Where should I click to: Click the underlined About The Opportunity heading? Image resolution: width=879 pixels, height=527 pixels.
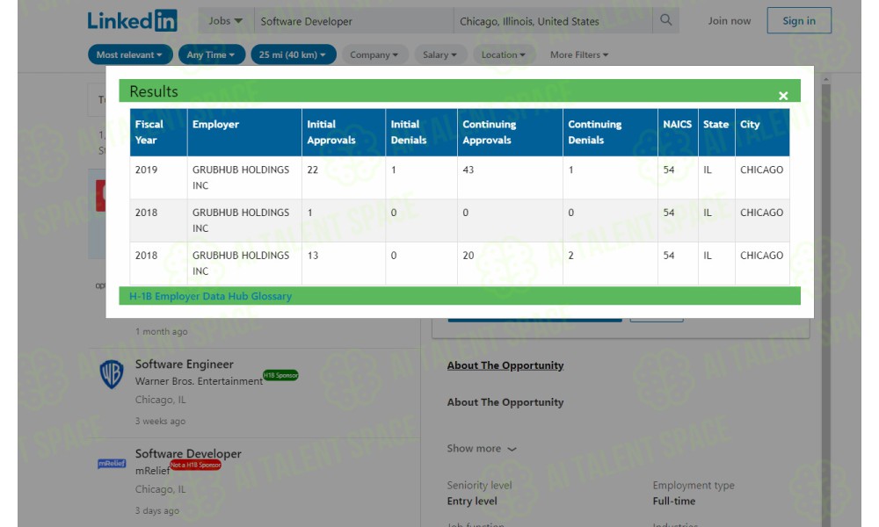[x=505, y=365]
